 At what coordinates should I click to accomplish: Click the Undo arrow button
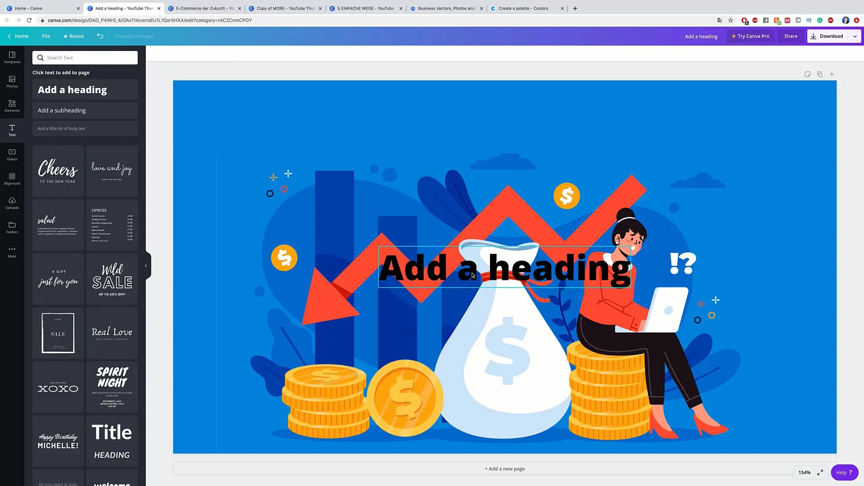100,36
